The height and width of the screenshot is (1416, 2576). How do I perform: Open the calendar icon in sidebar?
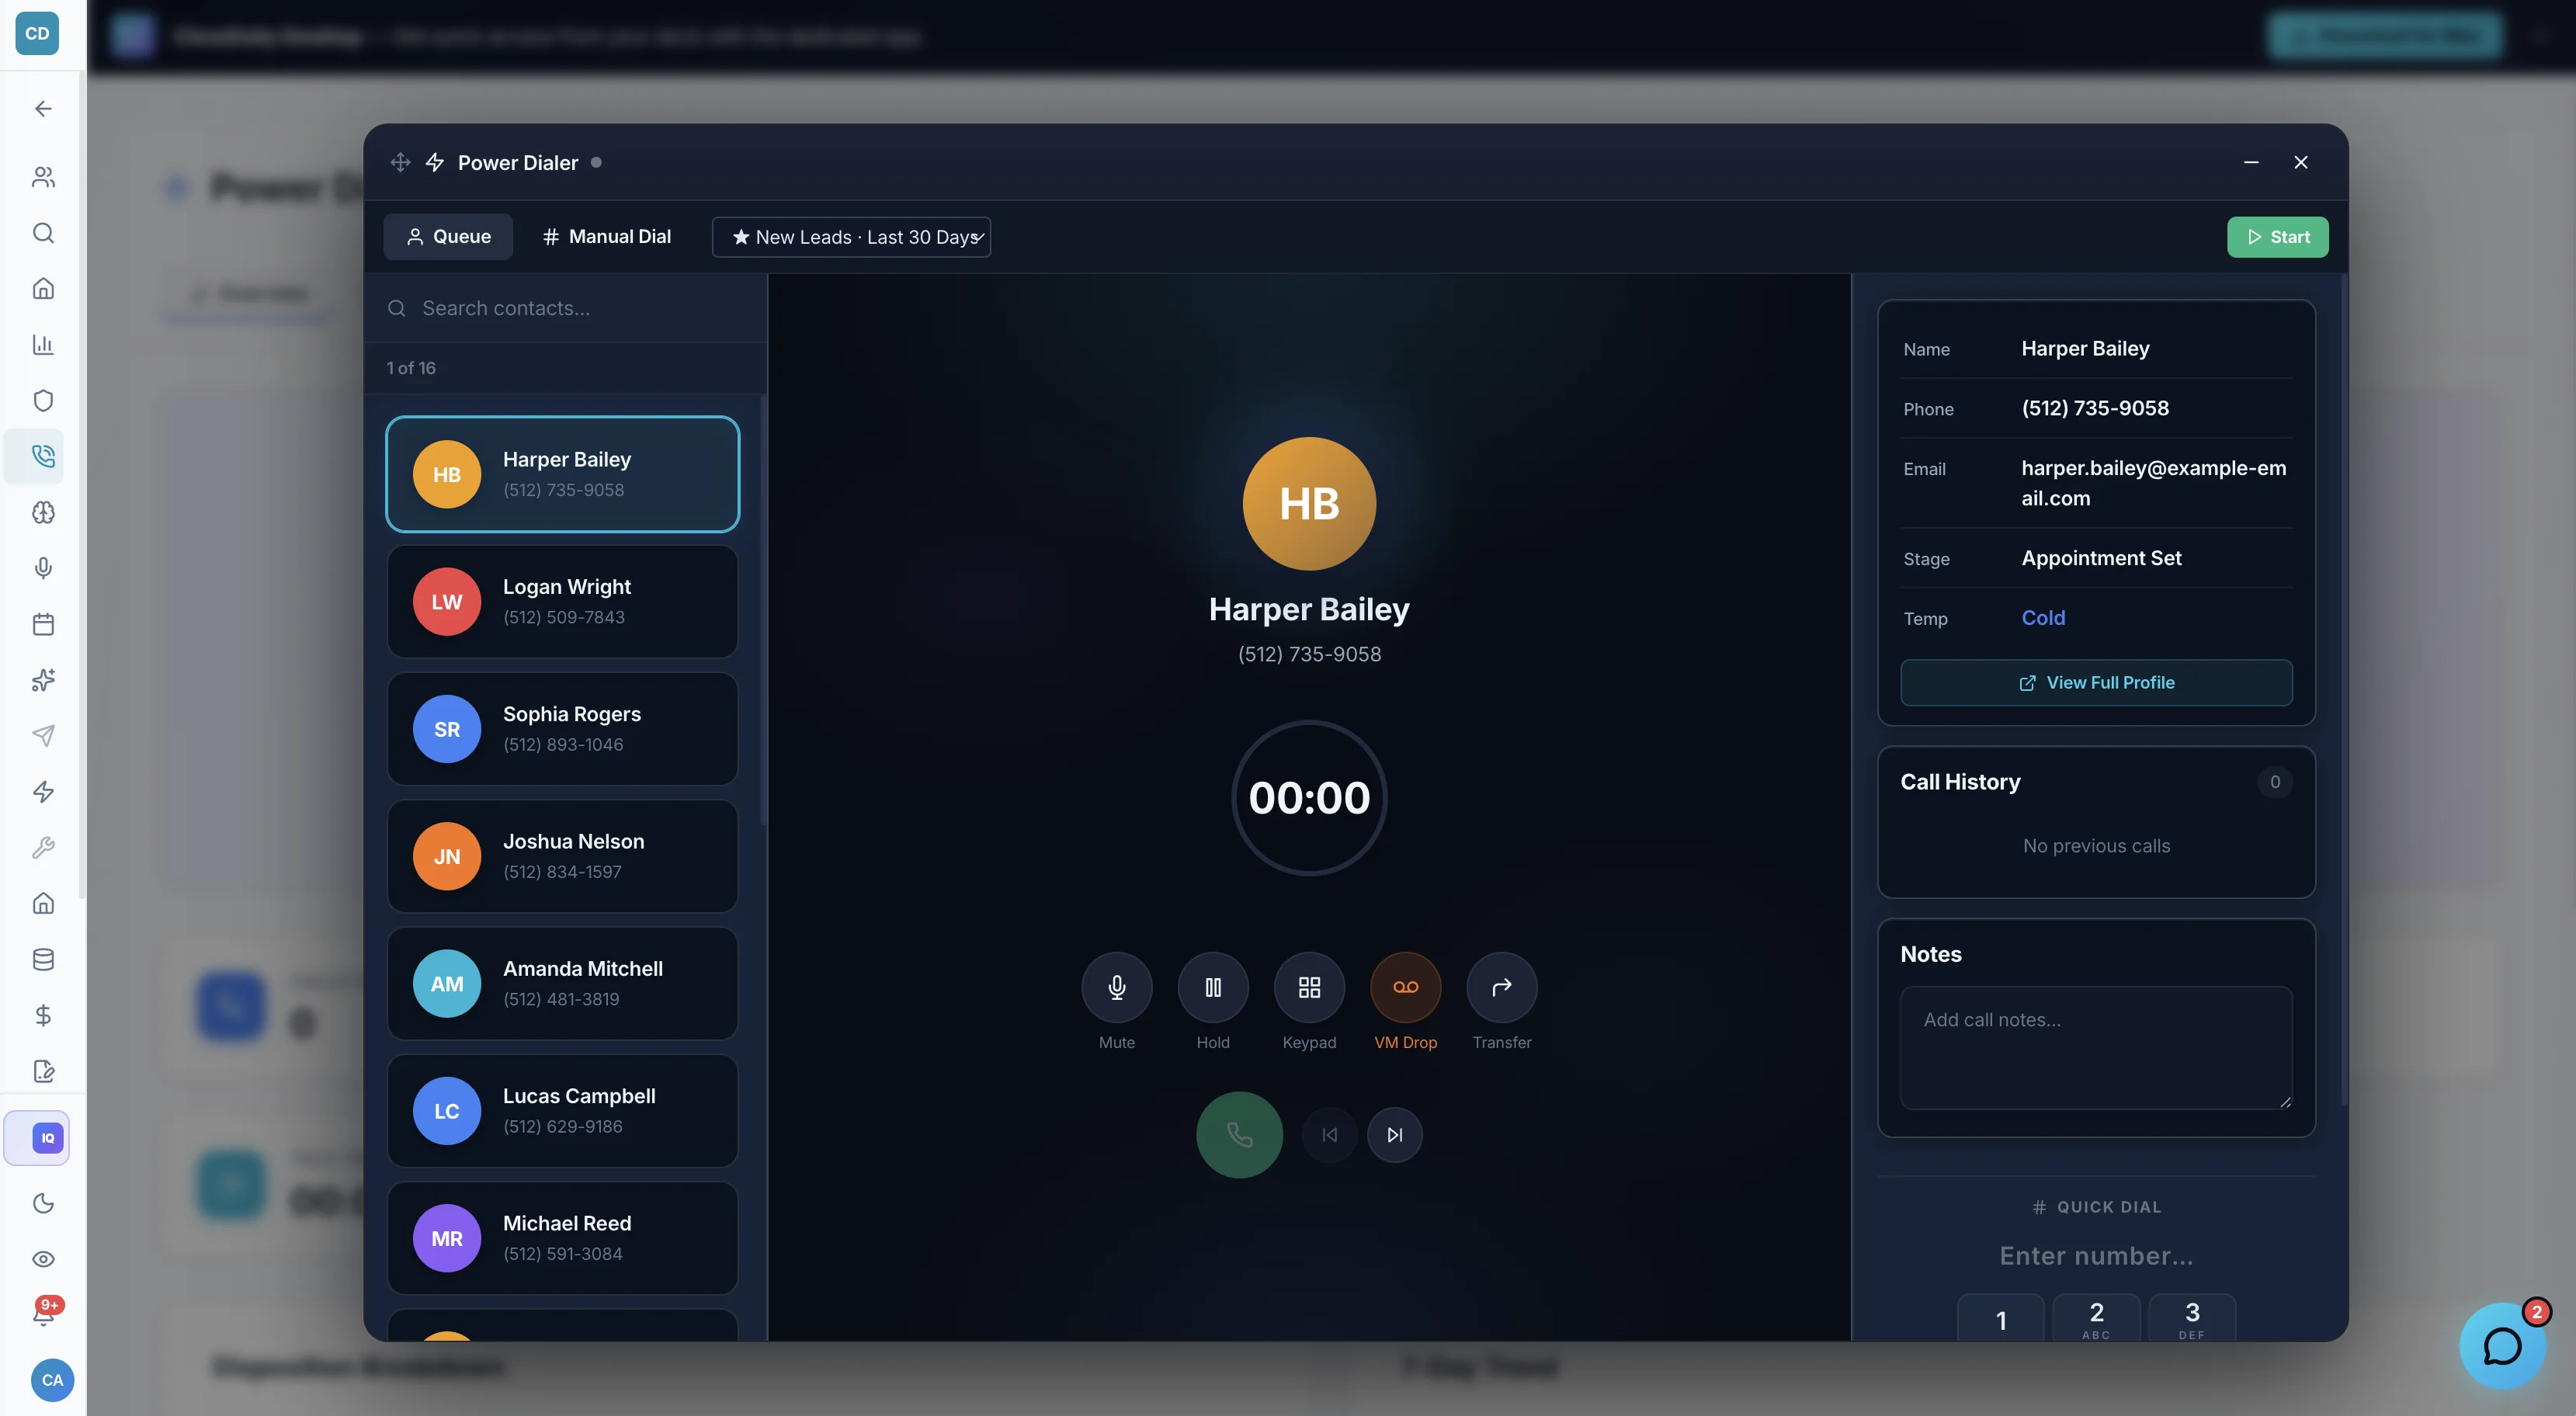(43, 624)
